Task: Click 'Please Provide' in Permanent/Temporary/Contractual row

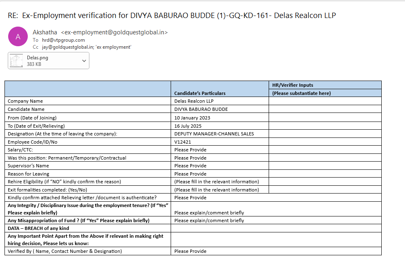Action: [x=190, y=158]
